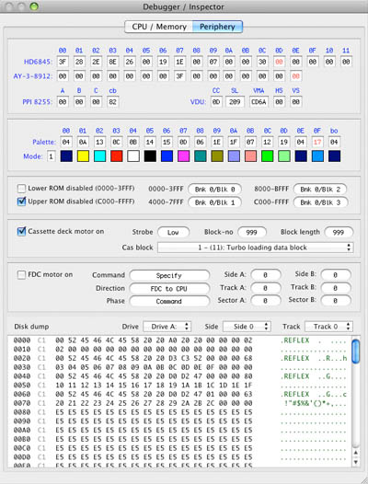Click AY-3-8912 register 07 field with 3F
Image resolution: width=368 pixels, height=484 pixels.
pos(179,76)
